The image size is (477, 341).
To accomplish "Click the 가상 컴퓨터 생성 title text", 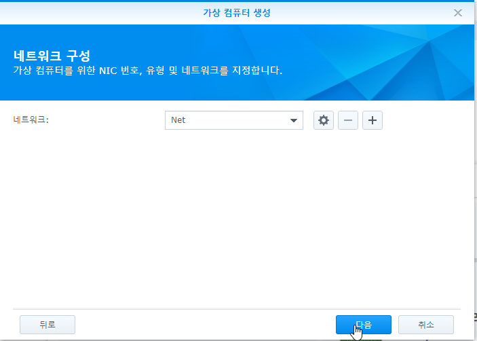I will point(237,13).
